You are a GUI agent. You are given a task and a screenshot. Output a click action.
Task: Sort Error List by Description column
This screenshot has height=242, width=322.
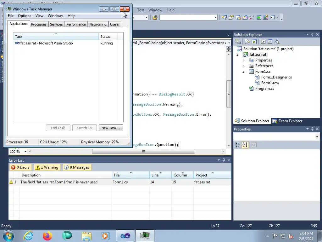click(x=66, y=175)
